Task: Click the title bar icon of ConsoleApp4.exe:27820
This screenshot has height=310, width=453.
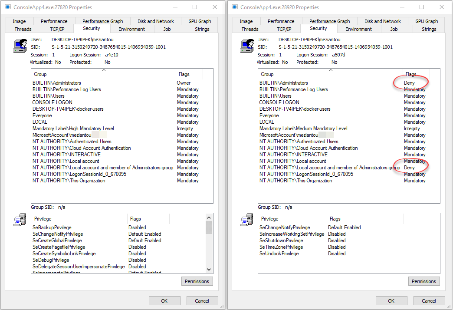Action: point(7,7)
